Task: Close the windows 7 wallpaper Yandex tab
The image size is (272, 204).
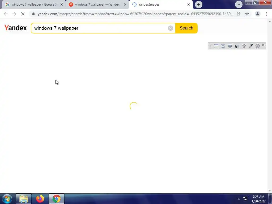Action: click(125, 5)
